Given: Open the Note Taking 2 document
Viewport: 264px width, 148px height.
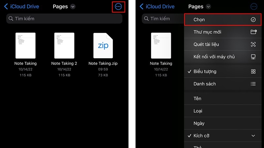Looking at the screenshot, I should (64, 45).
